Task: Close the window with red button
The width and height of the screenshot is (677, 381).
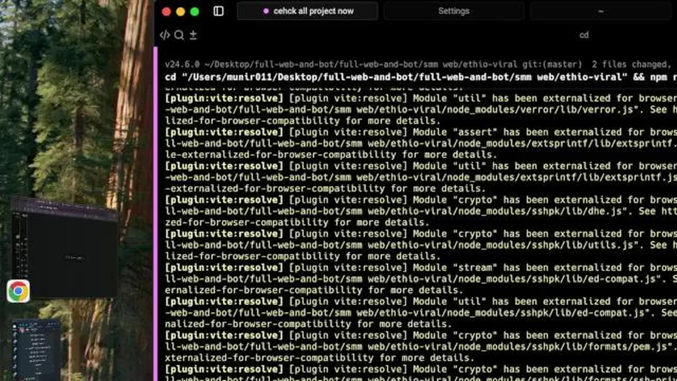Action: pos(166,11)
